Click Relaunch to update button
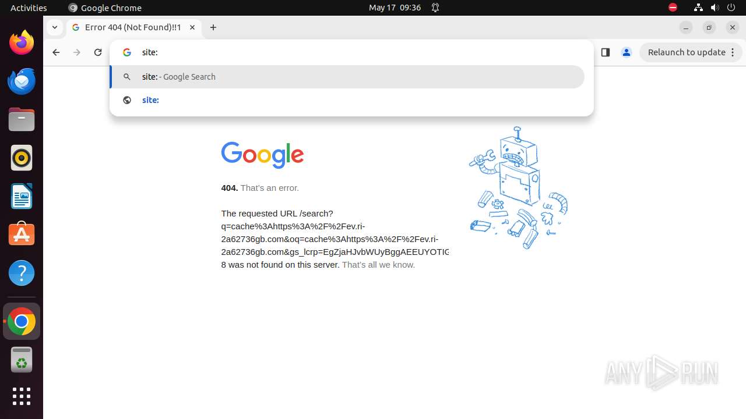This screenshot has height=419, width=746. [687, 52]
